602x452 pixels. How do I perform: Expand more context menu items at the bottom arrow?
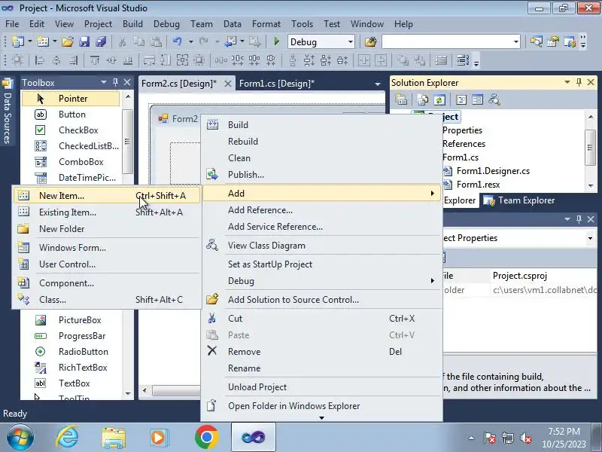tap(322, 418)
